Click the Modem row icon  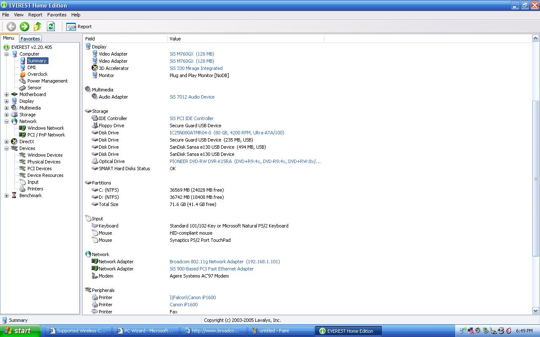pos(95,276)
